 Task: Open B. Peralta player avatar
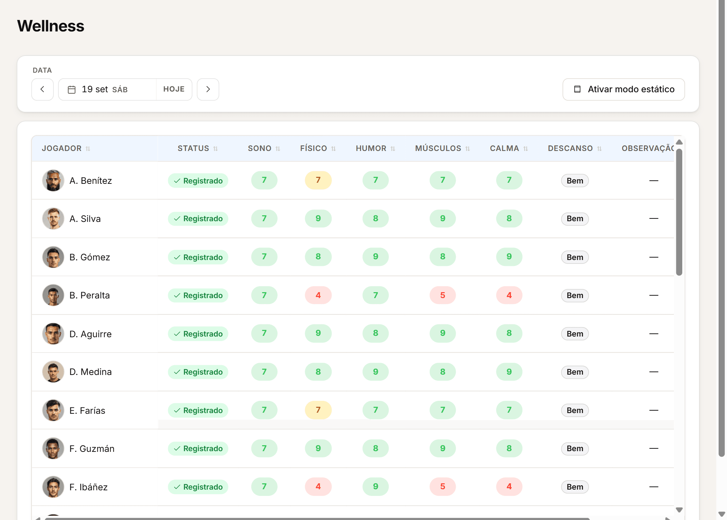coord(53,295)
